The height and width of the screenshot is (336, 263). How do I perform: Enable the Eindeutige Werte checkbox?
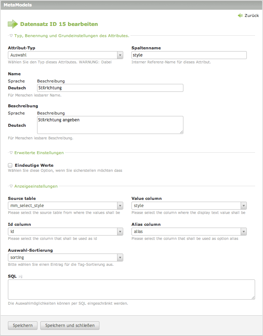(10, 165)
